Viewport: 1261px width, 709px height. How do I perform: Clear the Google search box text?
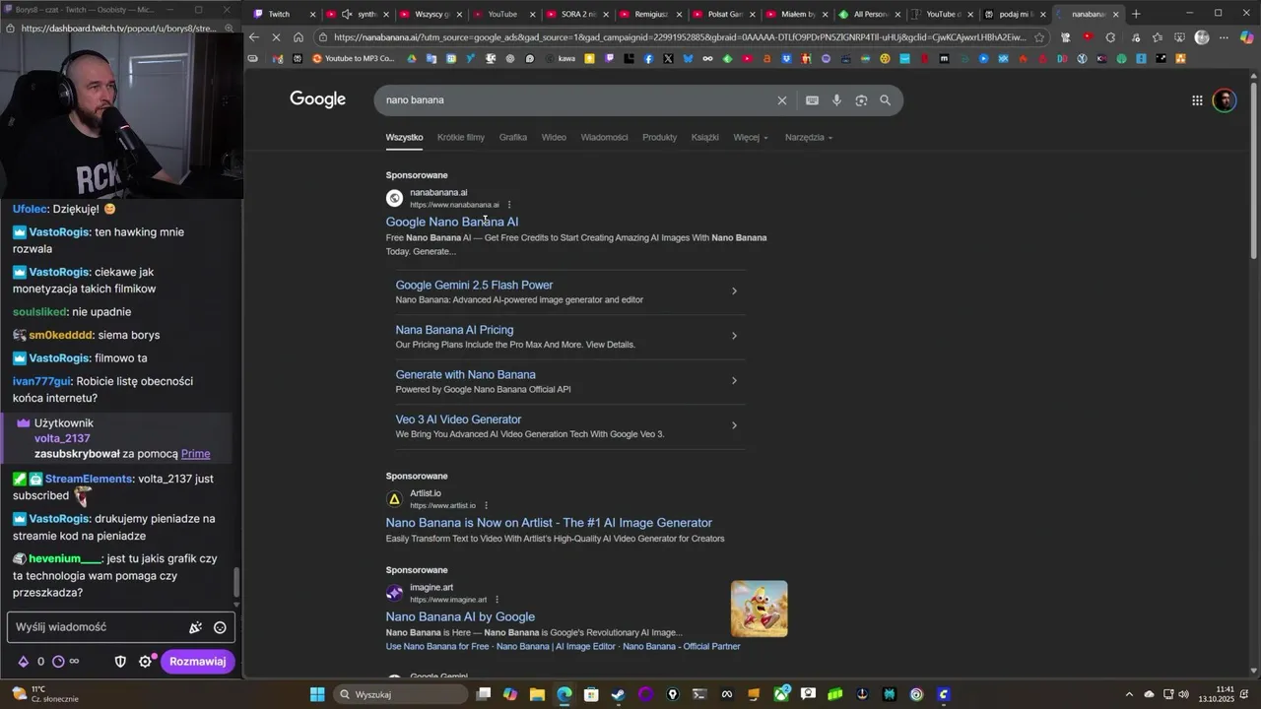(782, 100)
